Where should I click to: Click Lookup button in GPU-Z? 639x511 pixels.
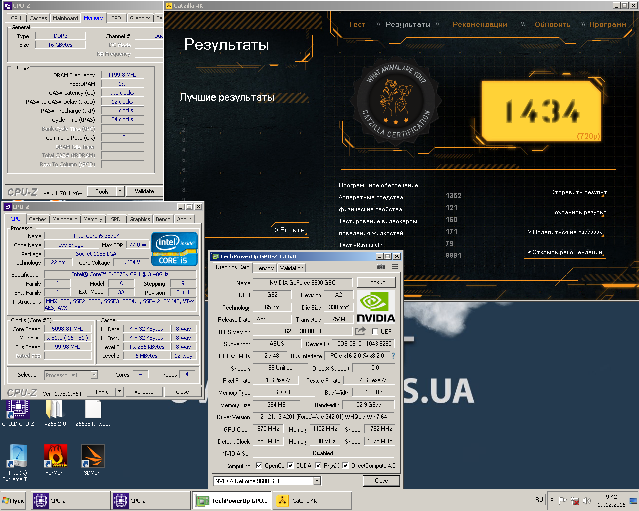(376, 282)
